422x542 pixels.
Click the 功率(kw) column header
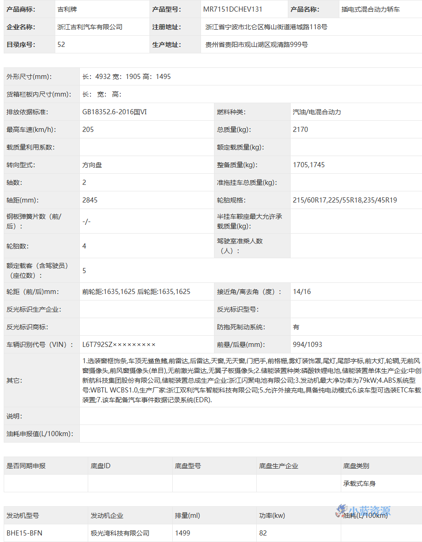click(272, 516)
